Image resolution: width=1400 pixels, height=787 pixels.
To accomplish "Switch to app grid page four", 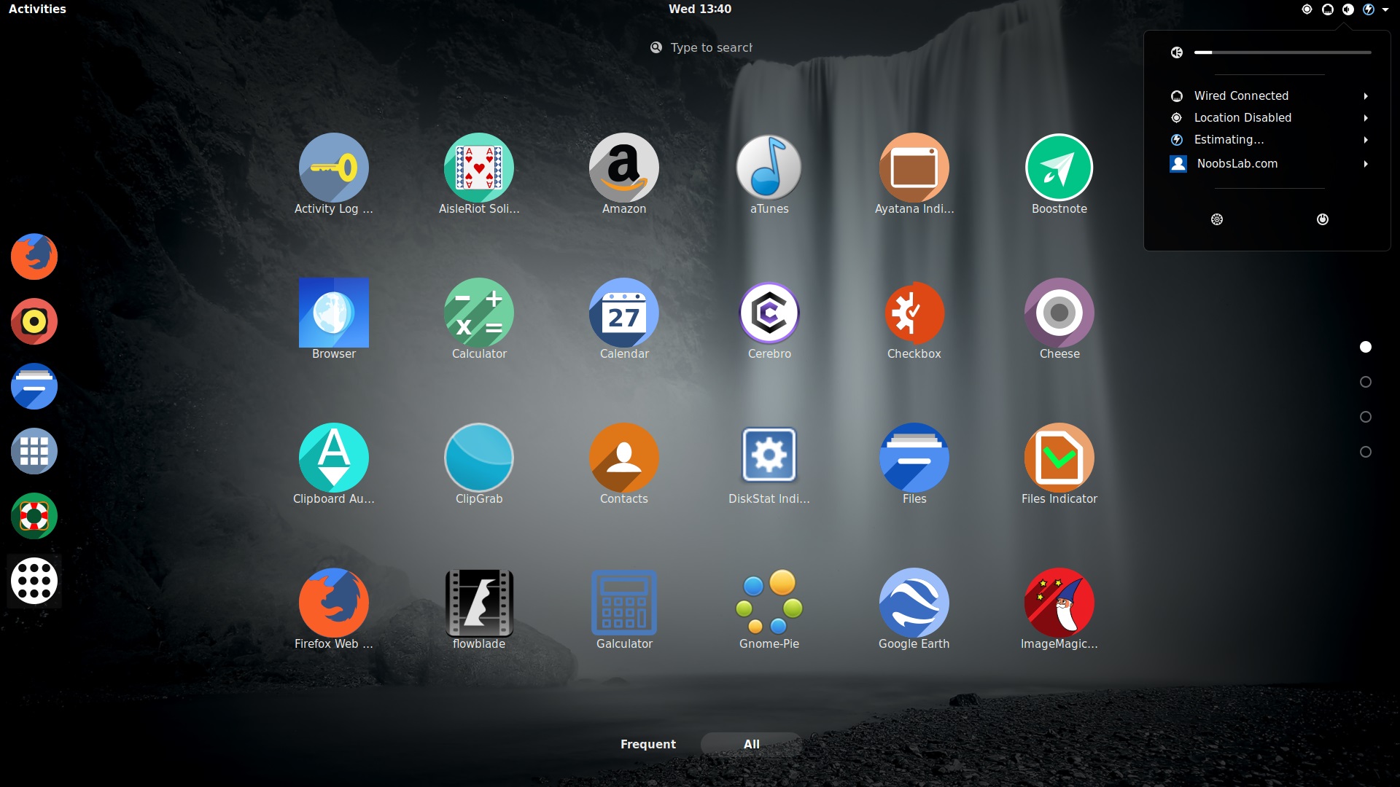I will point(1366,452).
